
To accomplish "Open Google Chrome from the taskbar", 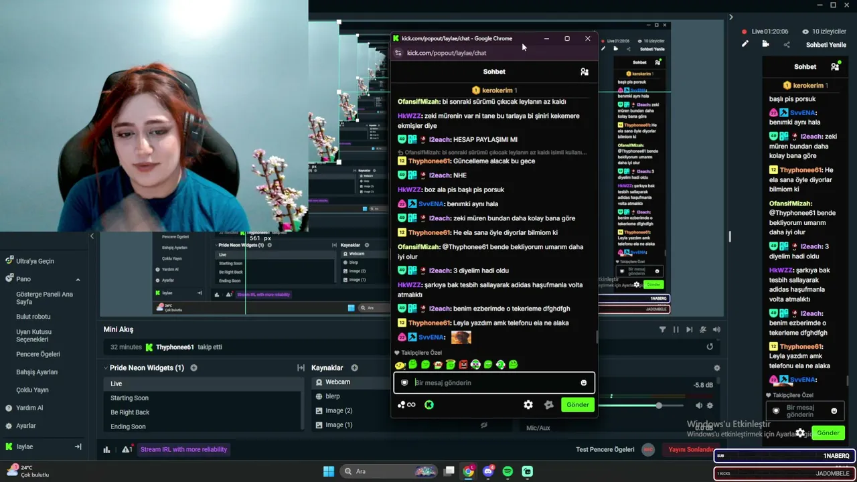I will point(469,471).
